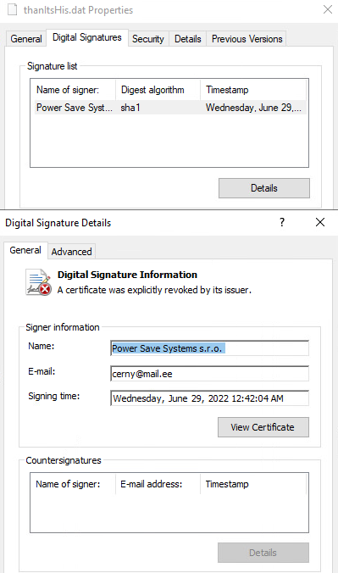Close the Digital Signature Details dialog
Viewport: 338px width, 573px height.
(320, 222)
